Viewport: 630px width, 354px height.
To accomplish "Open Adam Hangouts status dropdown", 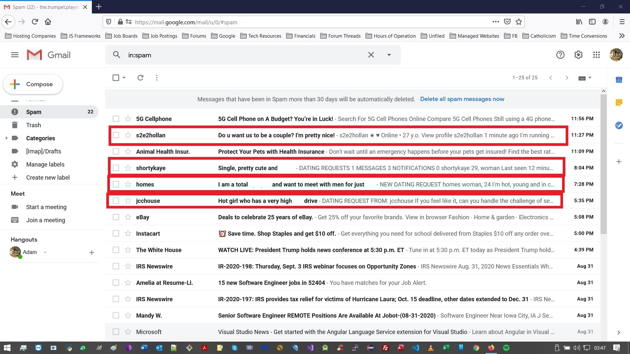I will point(45,252).
